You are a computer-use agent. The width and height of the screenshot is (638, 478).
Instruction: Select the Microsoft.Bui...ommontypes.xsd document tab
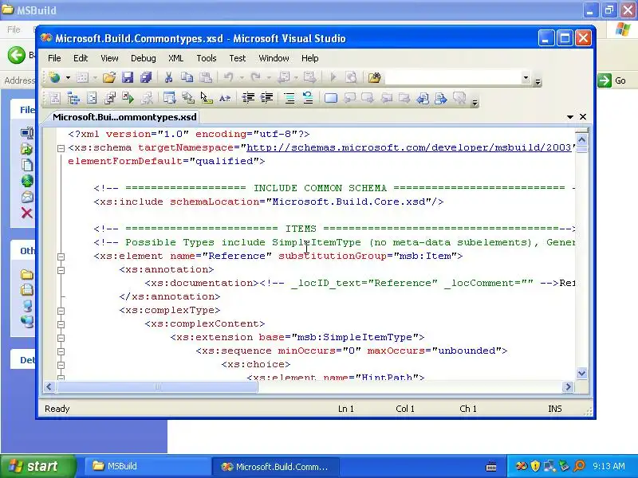124,117
